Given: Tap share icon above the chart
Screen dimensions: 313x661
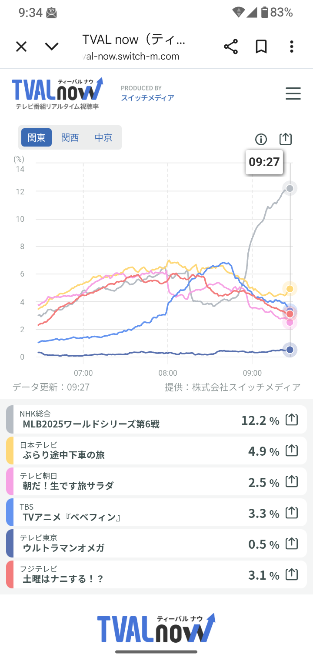Looking at the screenshot, I should pyautogui.click(x=285, y=139).
